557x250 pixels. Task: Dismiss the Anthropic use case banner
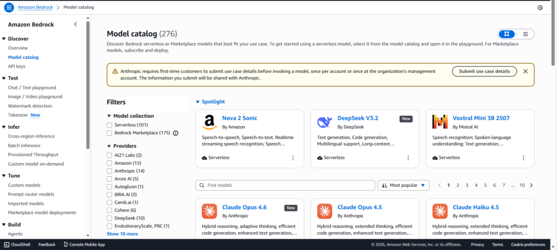pos(525,71)
